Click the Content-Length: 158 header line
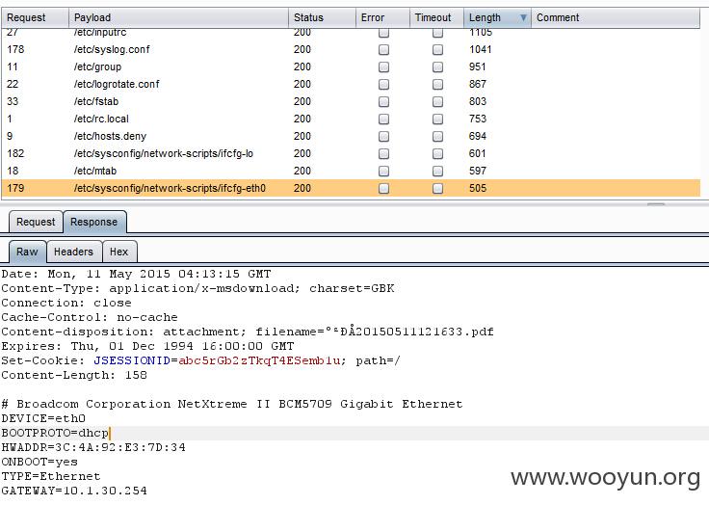 pyautogui.click(x=74, y=375)
